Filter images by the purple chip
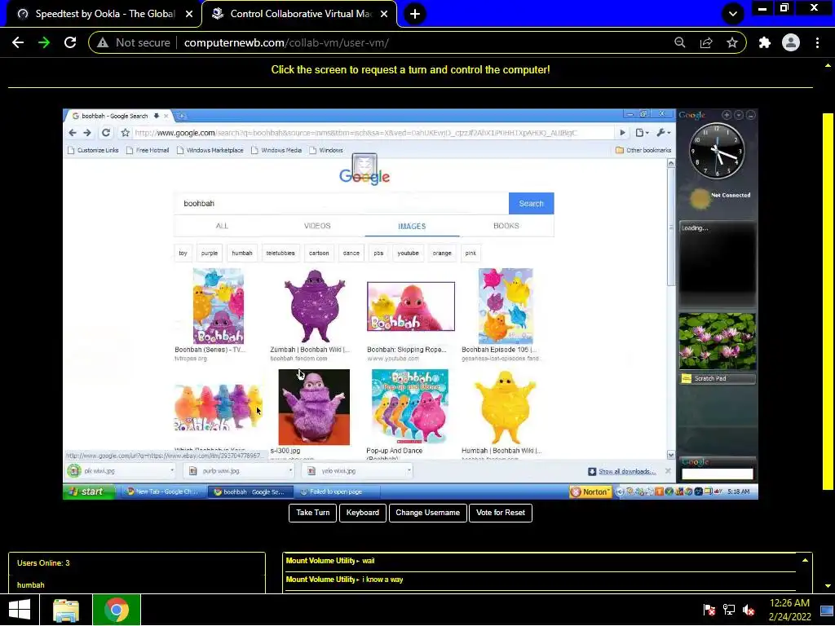This screenshot has width=835, height=626. click(x=210, y=253)
